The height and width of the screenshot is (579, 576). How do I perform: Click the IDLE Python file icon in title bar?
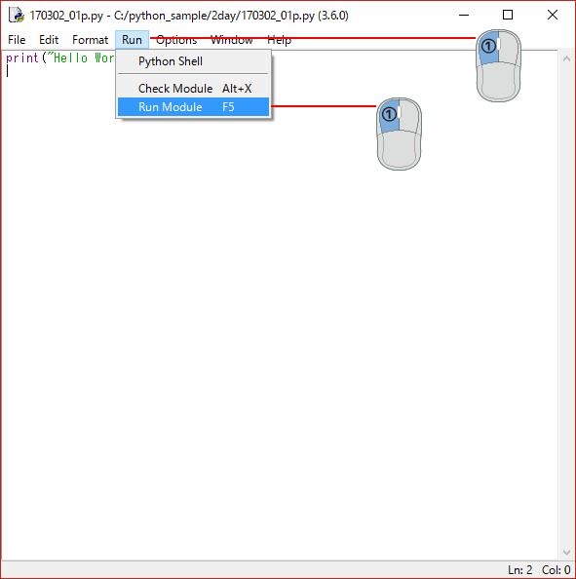coord(17,16)
